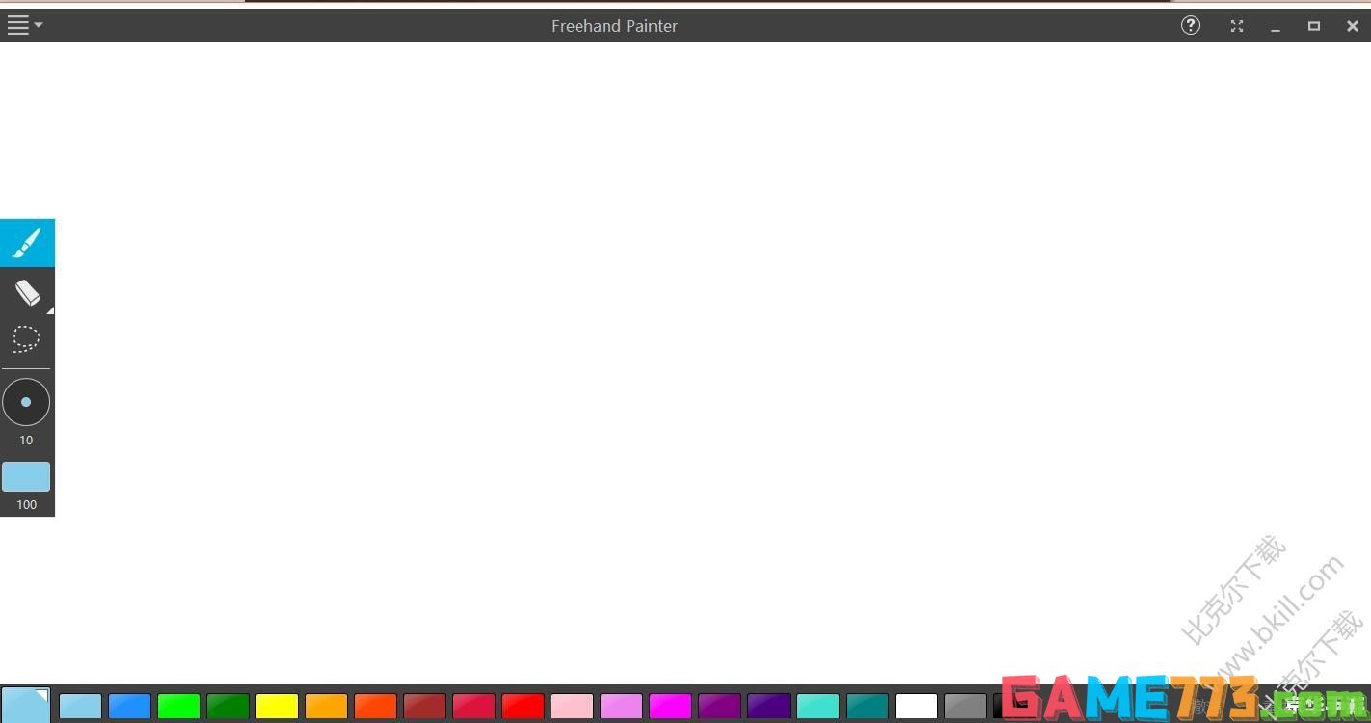Screen dimensions: 1371x723
Task: Pick the brown swatch
Action: tap(424, 707)
